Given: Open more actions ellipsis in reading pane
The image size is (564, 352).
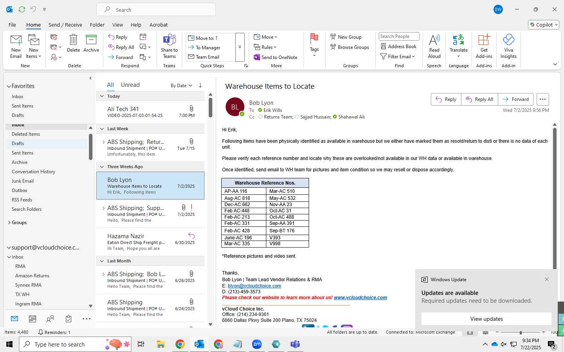Looking at the screenshot, I should click(542, 99).
